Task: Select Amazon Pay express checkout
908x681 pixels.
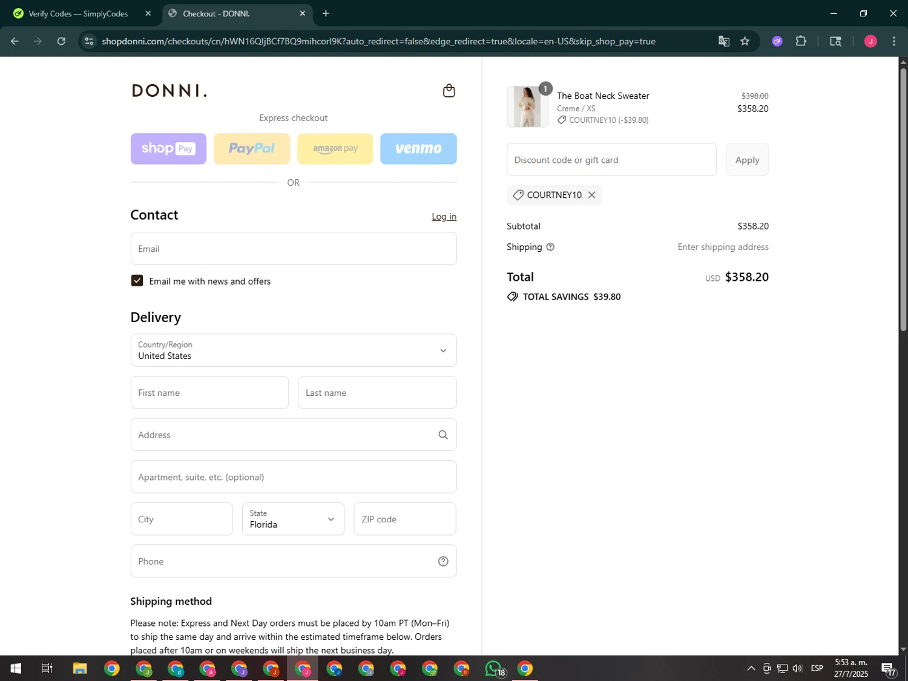Action: (335, 149)
